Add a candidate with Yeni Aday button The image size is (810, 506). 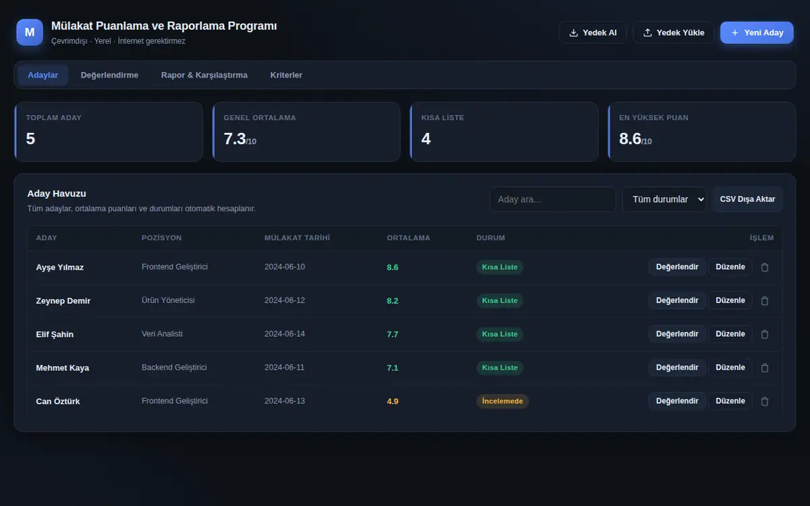[x=757, y=32]
